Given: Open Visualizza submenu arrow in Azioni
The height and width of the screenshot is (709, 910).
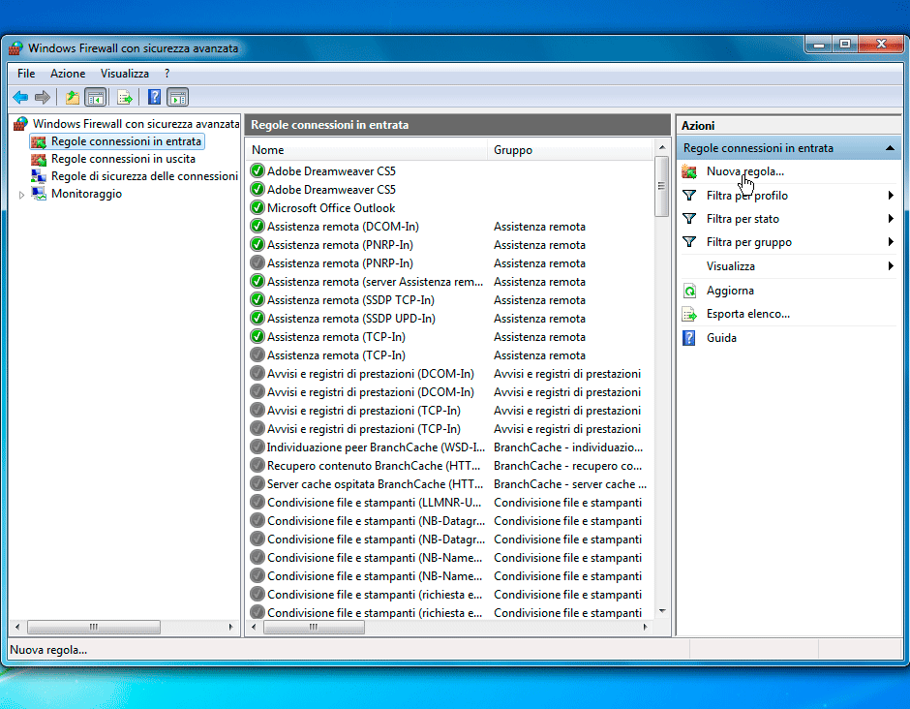Looking at the screenshot, I should click(891, 266).
